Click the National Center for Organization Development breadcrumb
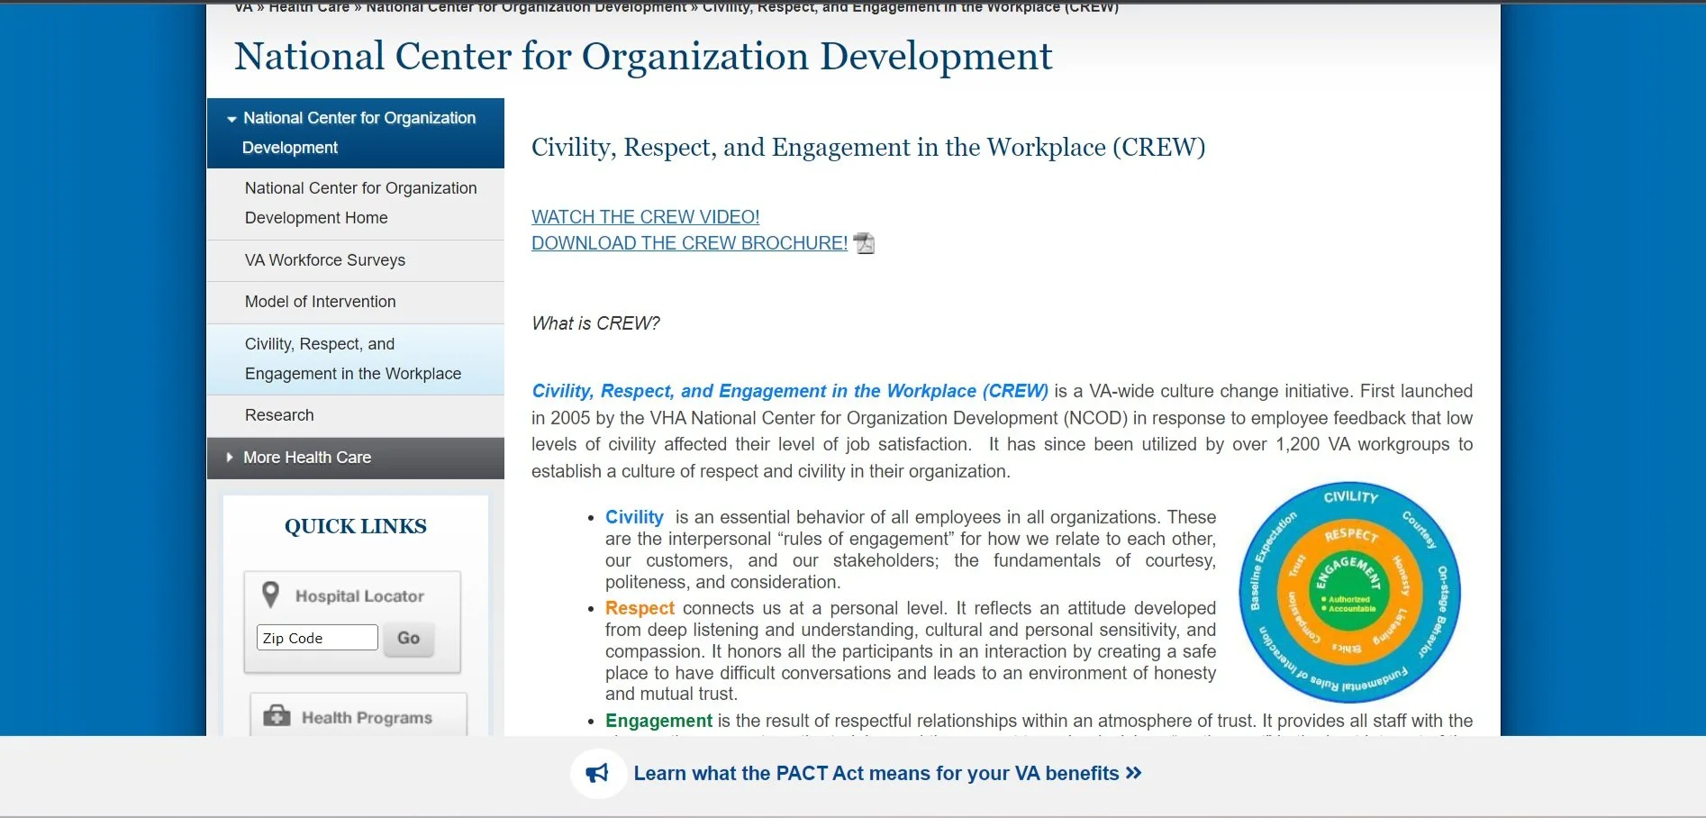Viewport: 1706px width, 818px height. (x=526, y=7)
